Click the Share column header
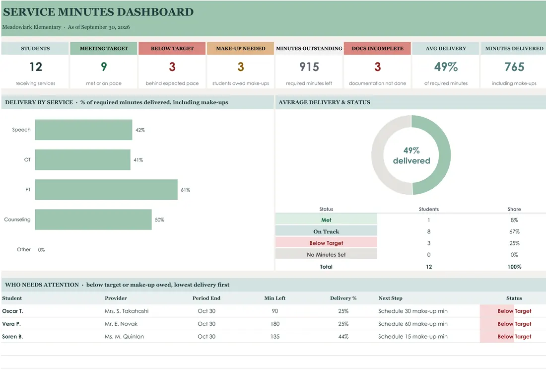 [x=514, y=209]
